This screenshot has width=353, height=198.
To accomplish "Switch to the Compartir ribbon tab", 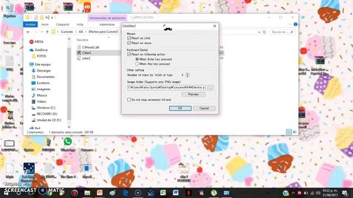I will (x=62, y=24).
